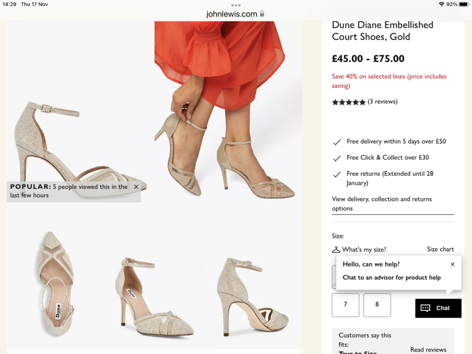Viewport: 472px width, 354px height.
Task: Click the checkmark beside Free returns
Action: tap(337, 175)
